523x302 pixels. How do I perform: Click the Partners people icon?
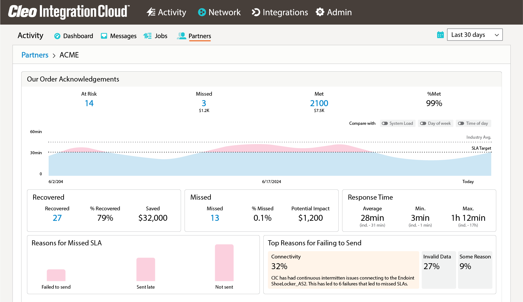point(181,36)
